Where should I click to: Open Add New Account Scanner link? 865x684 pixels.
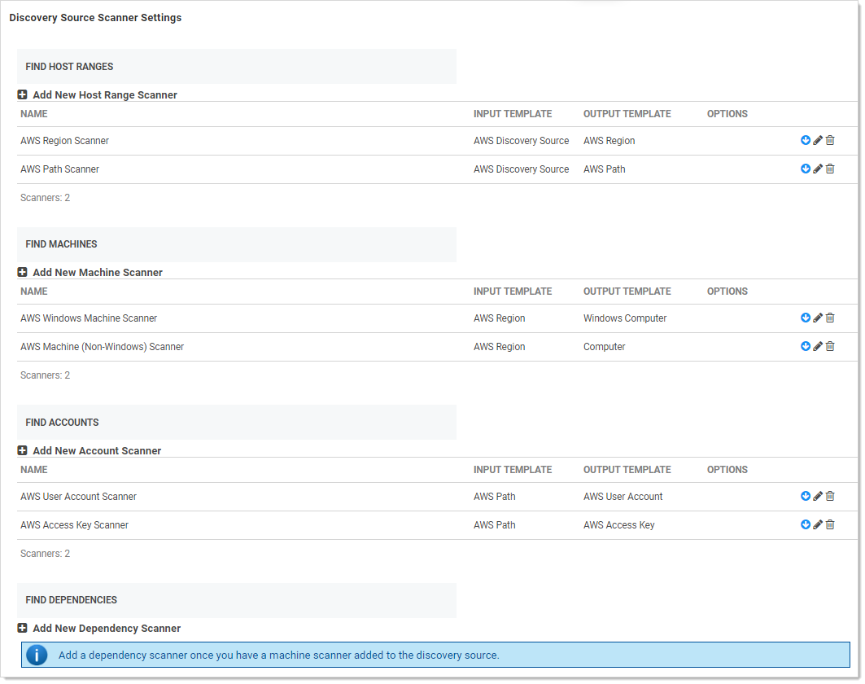97,450
